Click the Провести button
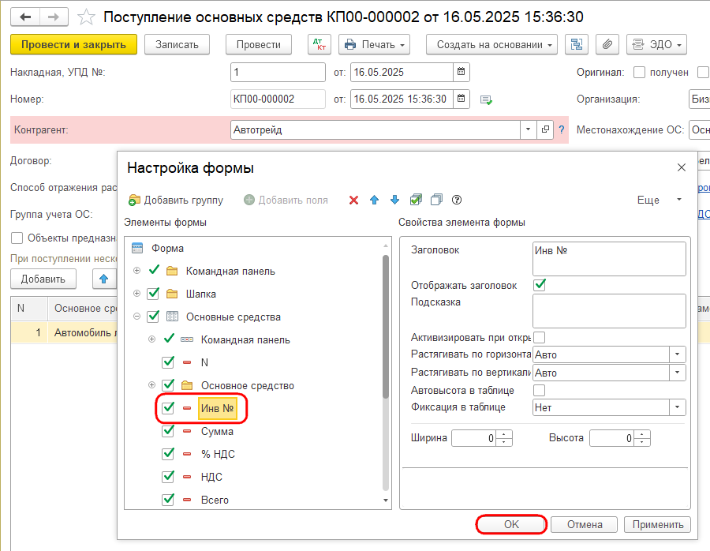 tap(259, 44)
